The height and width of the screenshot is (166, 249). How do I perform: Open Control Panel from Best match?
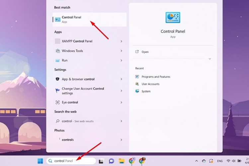point(71,19)
